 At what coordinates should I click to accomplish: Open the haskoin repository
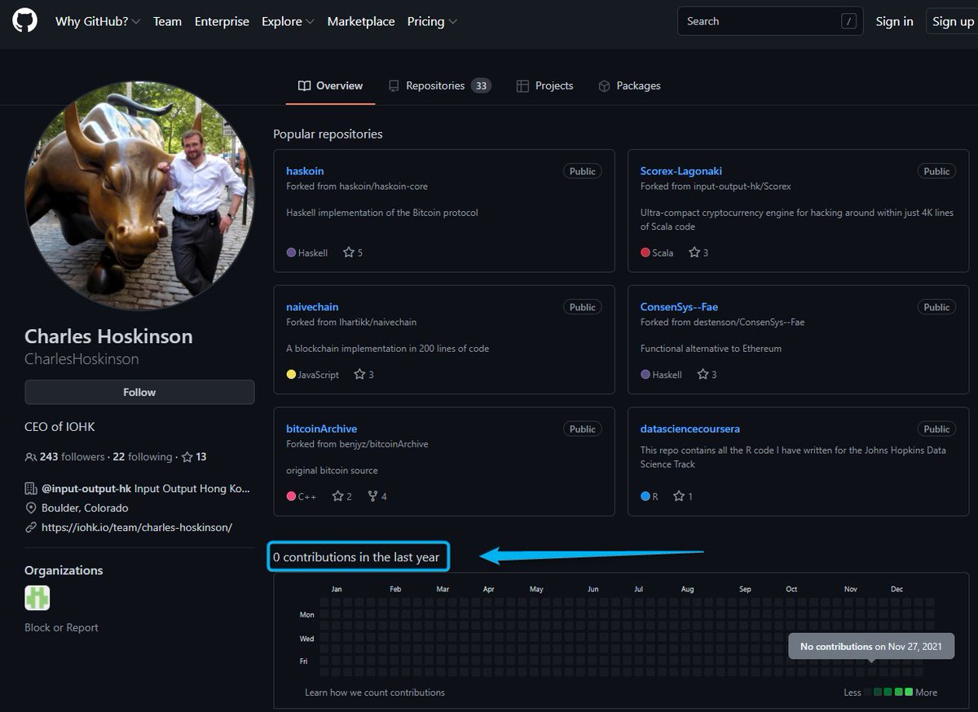point(305,171)
